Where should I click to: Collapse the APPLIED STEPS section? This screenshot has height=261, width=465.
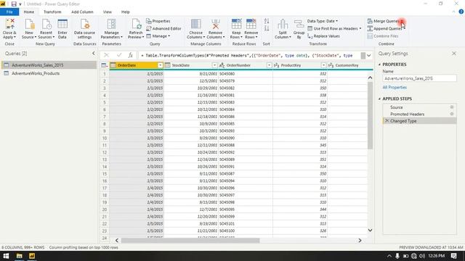tap(379, 99)
